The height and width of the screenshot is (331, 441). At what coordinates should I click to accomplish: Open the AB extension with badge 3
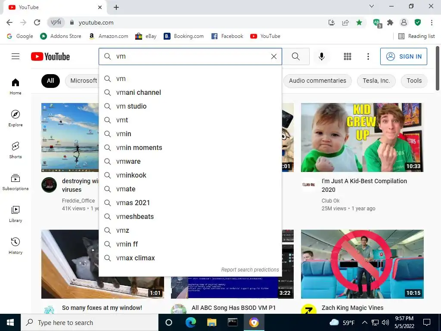[x=377, y=23]
